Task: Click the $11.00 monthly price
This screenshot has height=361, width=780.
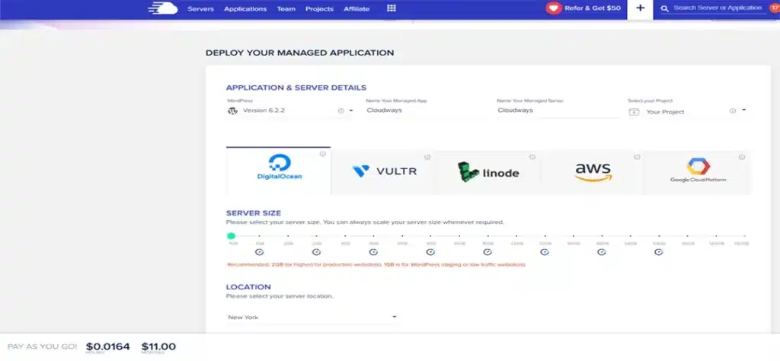Action: coord(158,347)
